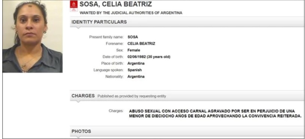
Task: Collapse arrow under Charges header
Action: tap(78, 102)
